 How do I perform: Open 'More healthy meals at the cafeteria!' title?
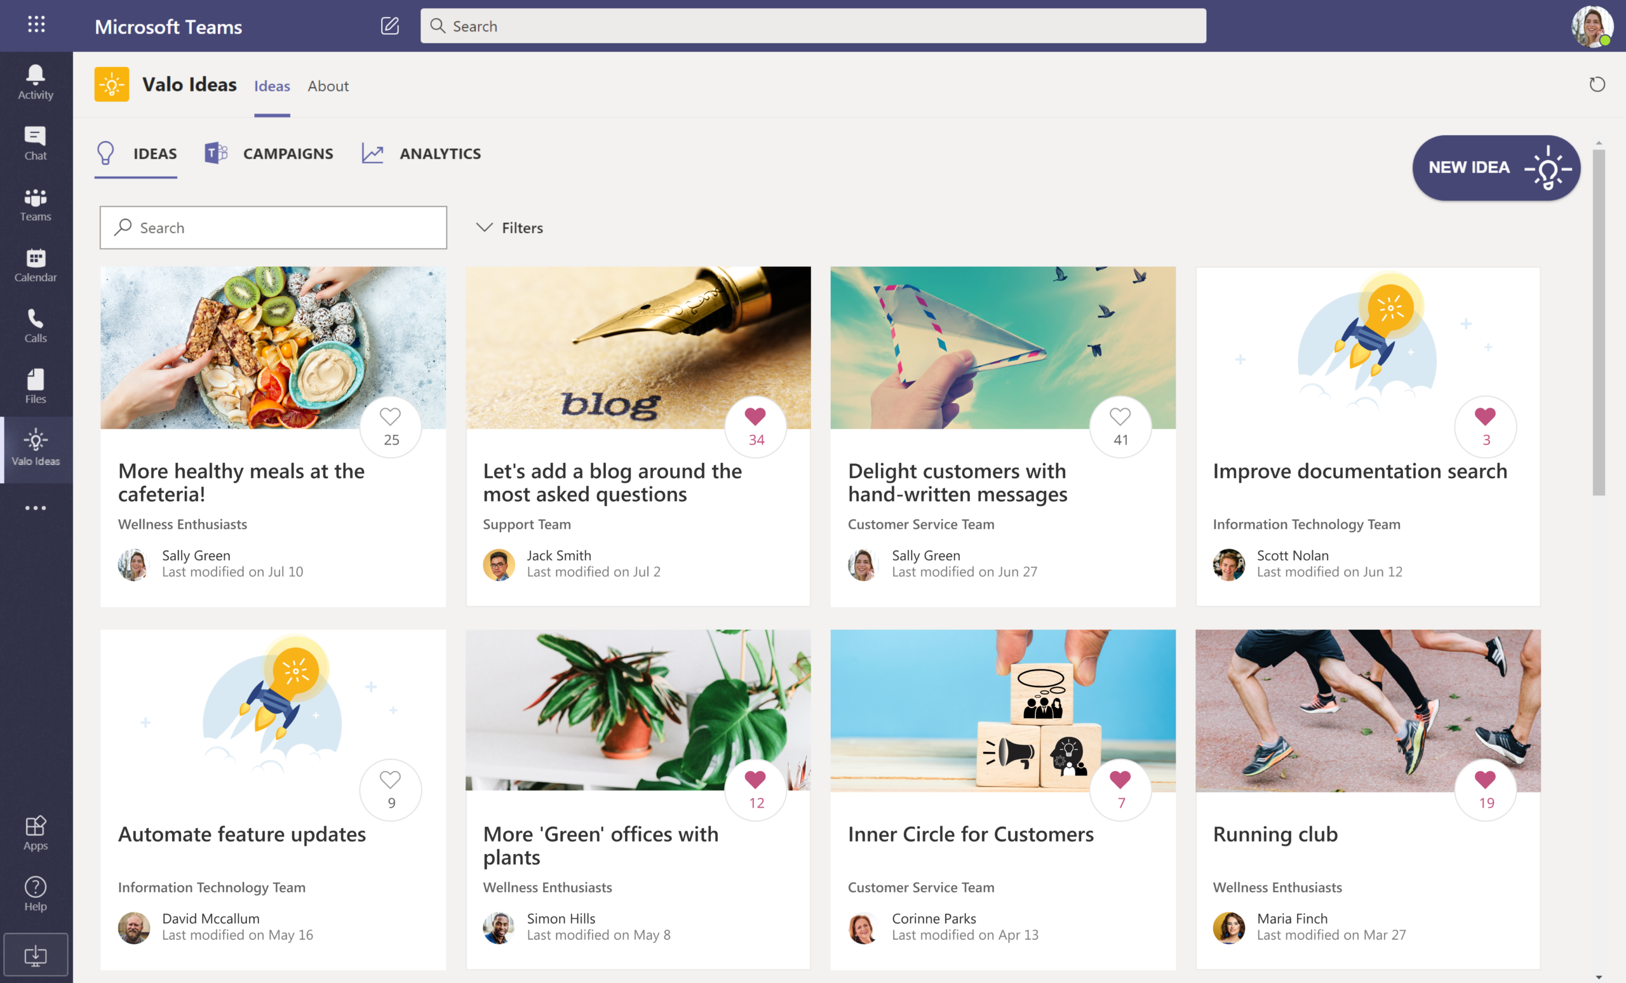(241, 482)
